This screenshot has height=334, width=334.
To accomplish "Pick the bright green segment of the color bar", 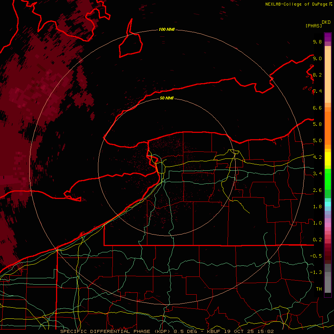I will click(328, 179).
